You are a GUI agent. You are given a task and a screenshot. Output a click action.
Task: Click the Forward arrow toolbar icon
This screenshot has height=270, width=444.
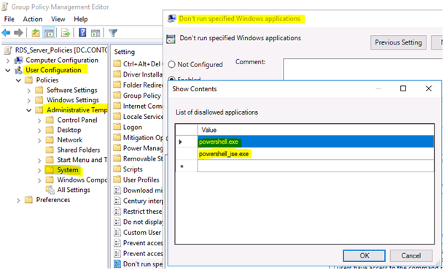point(18,33)
